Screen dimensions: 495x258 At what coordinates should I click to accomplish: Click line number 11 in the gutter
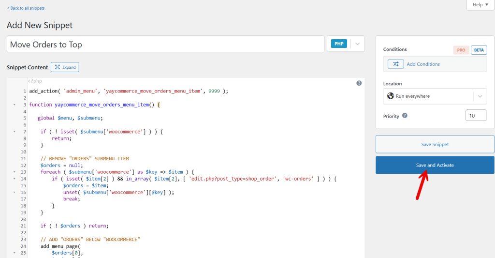23,159
